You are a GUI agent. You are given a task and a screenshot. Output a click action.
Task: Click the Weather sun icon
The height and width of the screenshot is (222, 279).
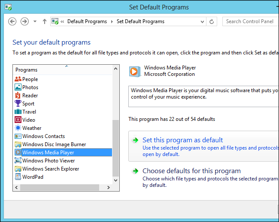click(x=18, y=128)
